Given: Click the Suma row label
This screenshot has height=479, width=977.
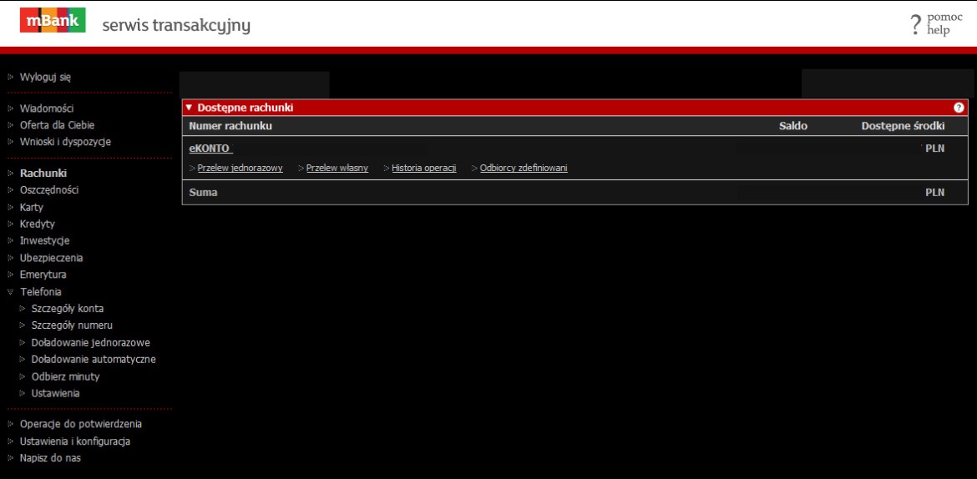Looking at the screenshot, I should coord(203,193).
